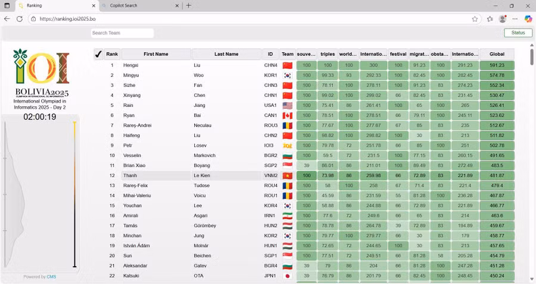The width and height of the screenshot is (536, 284).
Task: Click the Status button
Action: [518, 33]
